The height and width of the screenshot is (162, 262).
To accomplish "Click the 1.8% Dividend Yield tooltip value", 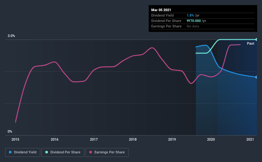I will 190,15.
